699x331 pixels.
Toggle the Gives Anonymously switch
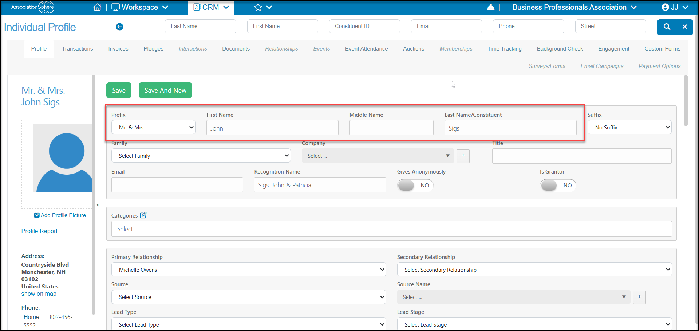pyautogui.click(x=415, y=185)
